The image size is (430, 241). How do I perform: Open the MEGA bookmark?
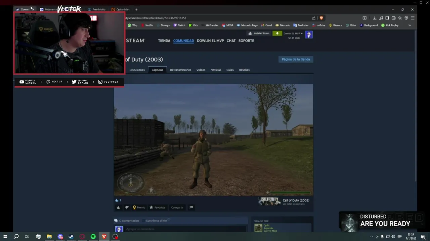coord(227,25)
